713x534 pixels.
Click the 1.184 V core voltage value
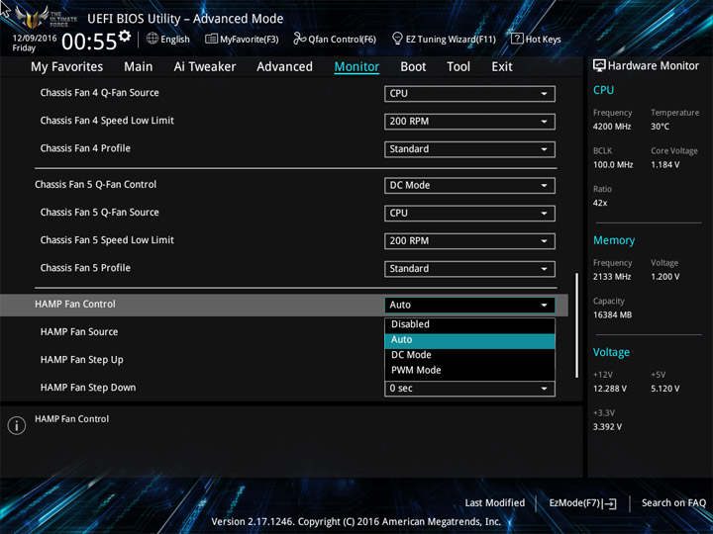664,165
